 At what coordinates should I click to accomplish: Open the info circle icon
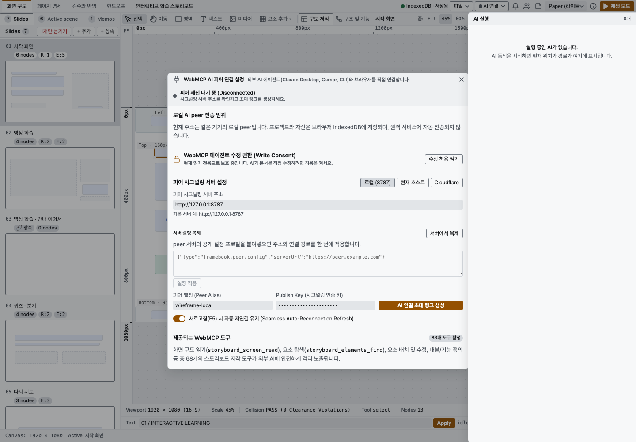click(x=593, y=6)
